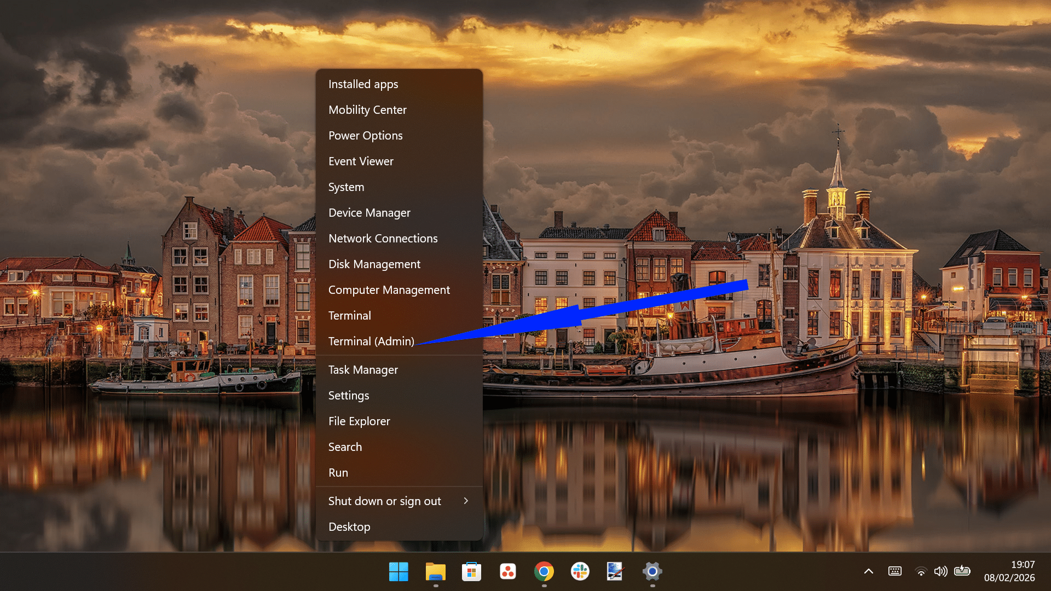This screenshot has height=591, width=1051.
Task: Click the Windows Start button
Action: (x=399, y=571)
